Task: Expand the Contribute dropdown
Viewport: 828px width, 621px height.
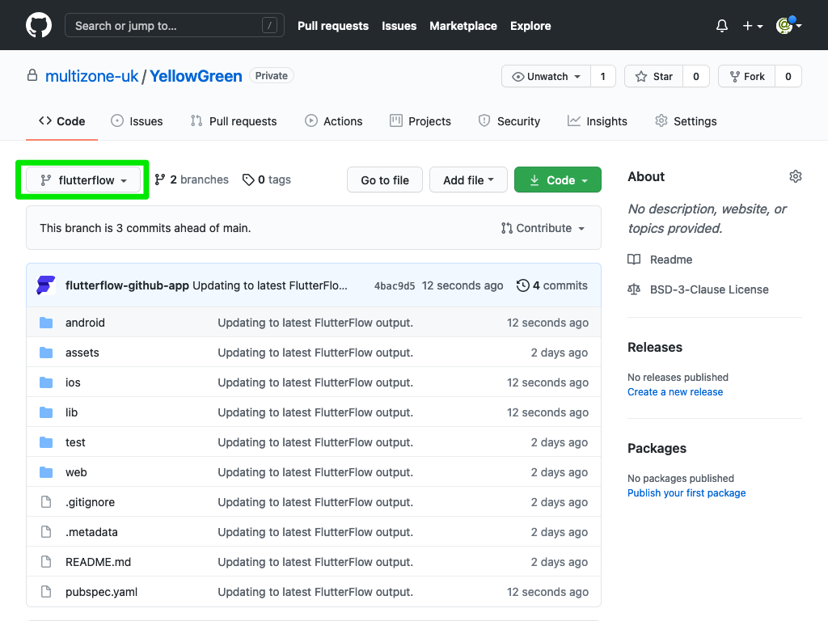Action: [543, 228]
